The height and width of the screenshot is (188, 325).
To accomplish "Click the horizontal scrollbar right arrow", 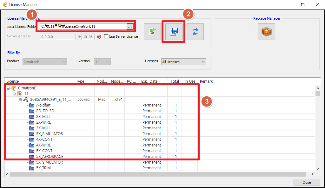I will pyautogui.click(x=313, y=174).
